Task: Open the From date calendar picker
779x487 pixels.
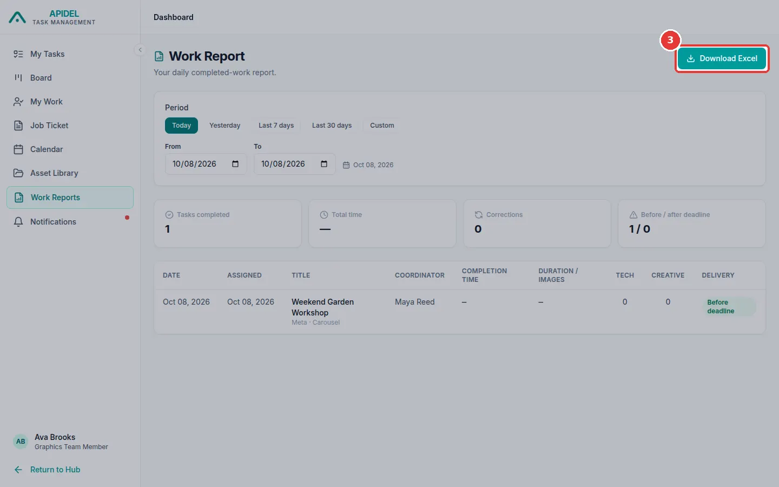Action: (x=235, y=164)
